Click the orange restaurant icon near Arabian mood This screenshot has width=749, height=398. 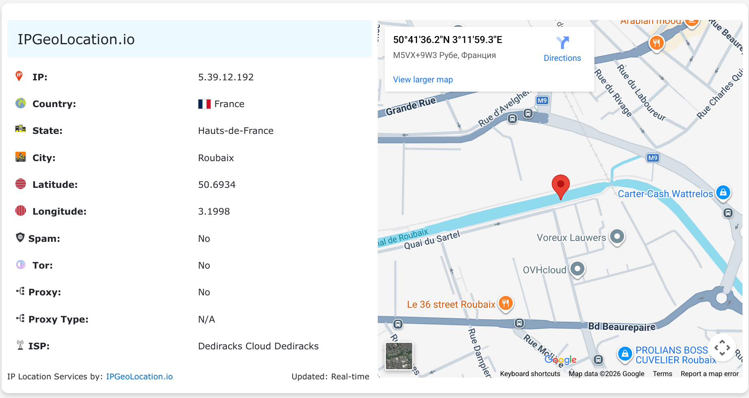[656, 43]
